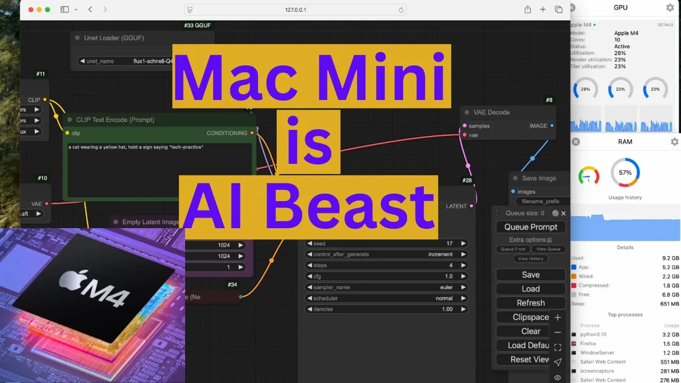Open the sidebar options chevron in Safari
681x383 pixels.
76,10
